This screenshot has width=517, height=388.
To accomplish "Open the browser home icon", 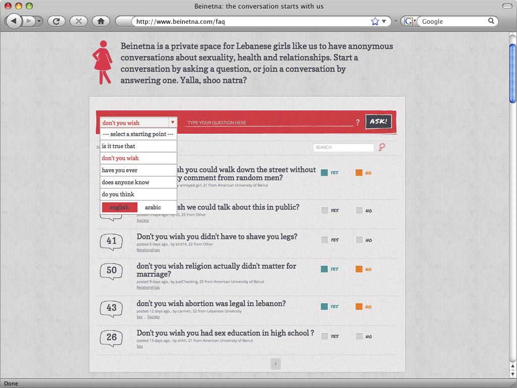I will tap(101, 21).
